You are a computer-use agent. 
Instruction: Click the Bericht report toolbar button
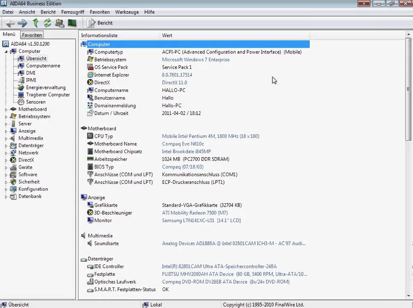(100, 23)
